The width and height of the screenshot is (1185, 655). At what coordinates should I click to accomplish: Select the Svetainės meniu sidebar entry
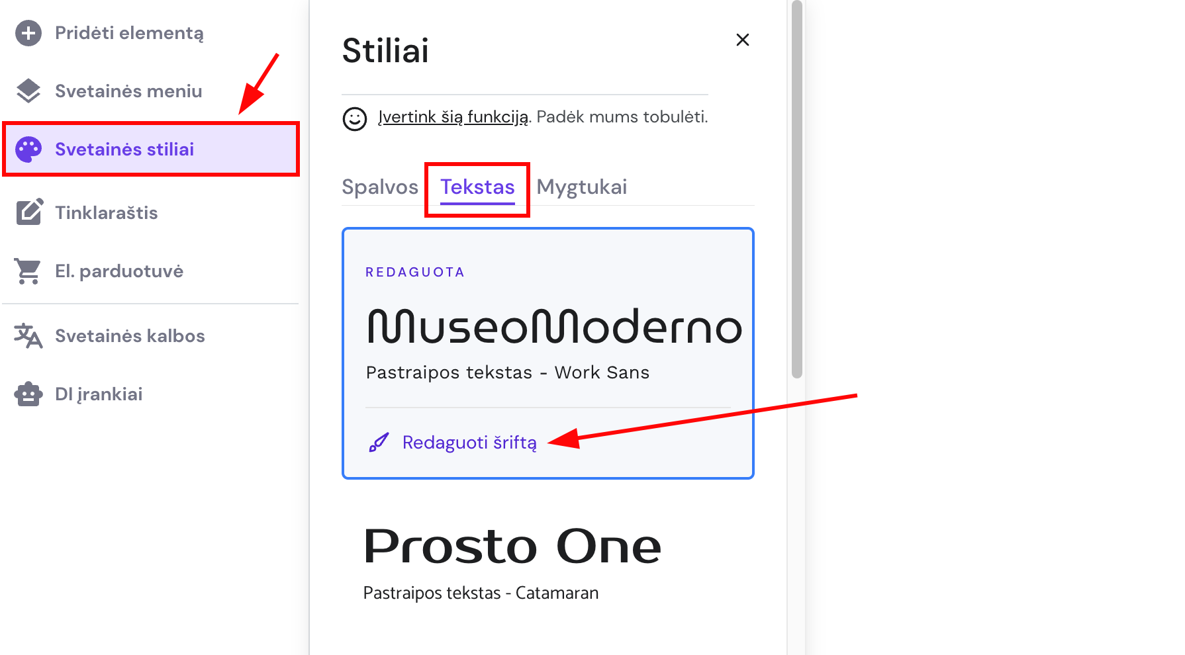pyautogui.click(x=128, y=91)
